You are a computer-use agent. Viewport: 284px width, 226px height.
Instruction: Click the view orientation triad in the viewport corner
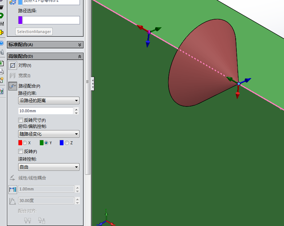coord(106,218)
